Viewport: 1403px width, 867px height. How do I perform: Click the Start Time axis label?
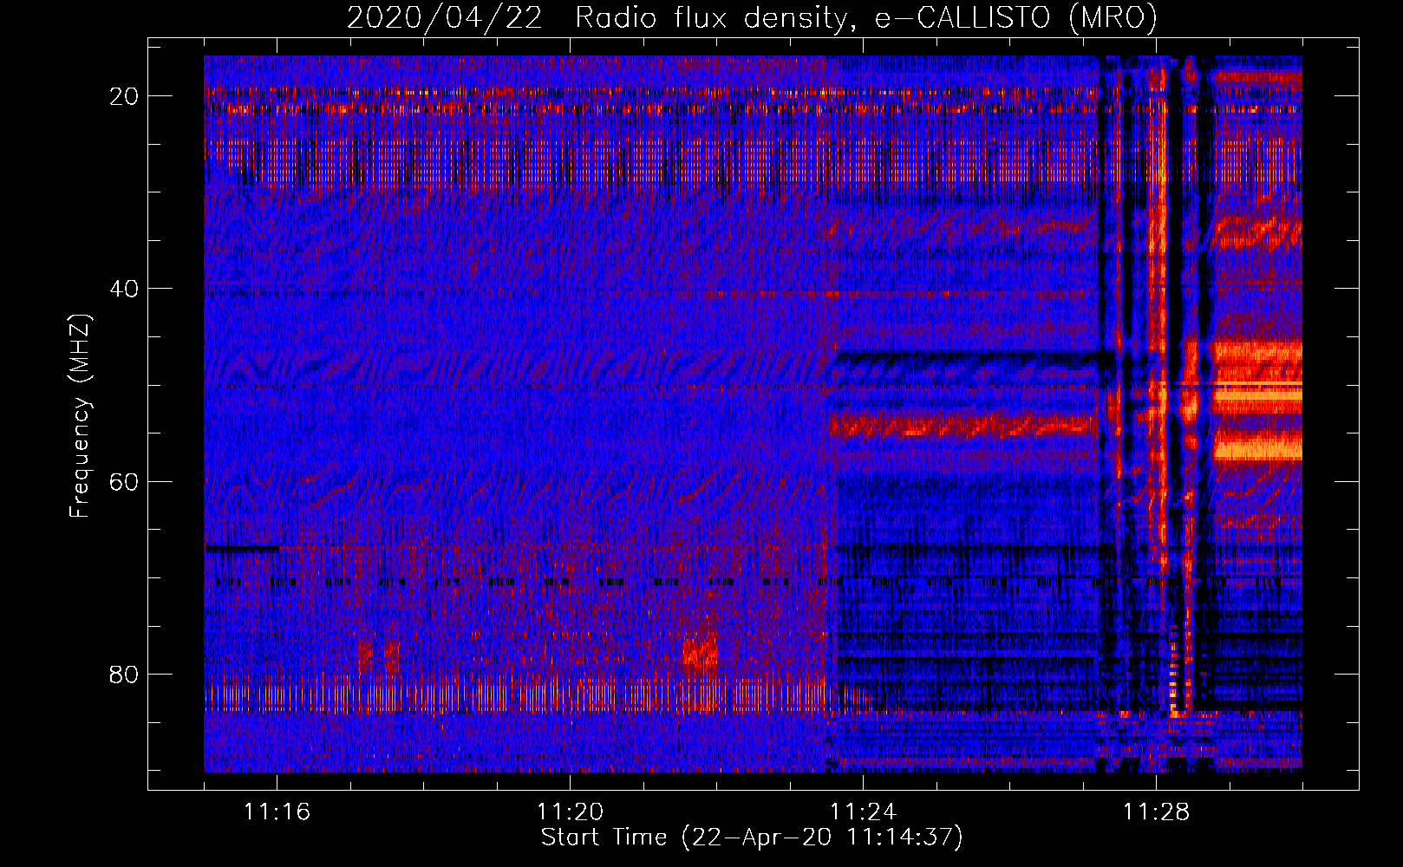[752, 838]
